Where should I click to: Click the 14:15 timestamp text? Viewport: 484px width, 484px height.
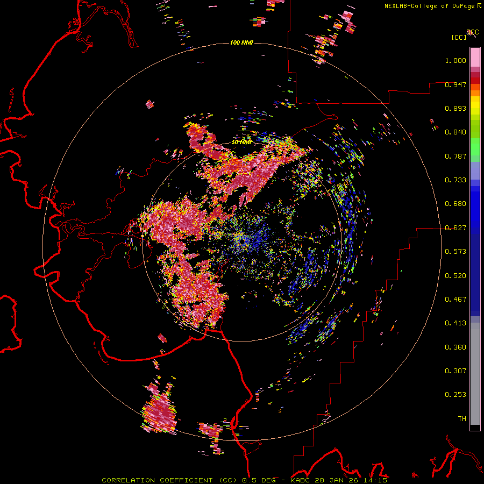375,480
